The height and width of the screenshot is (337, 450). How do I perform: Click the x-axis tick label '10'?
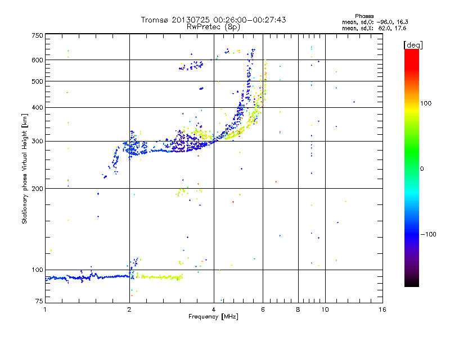[325, 309]
